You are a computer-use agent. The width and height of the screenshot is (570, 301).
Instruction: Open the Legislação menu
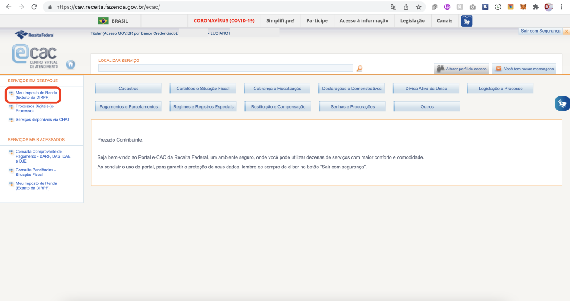pyautogui.click(x=412, y=20)
